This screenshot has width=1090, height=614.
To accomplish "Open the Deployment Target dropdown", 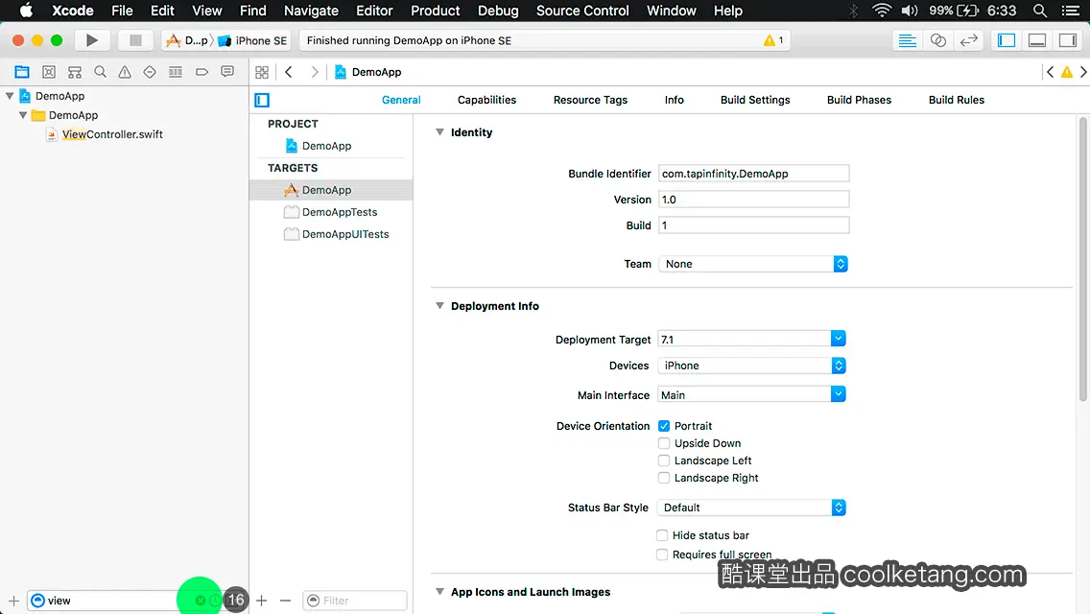I will tap(838, 339).
